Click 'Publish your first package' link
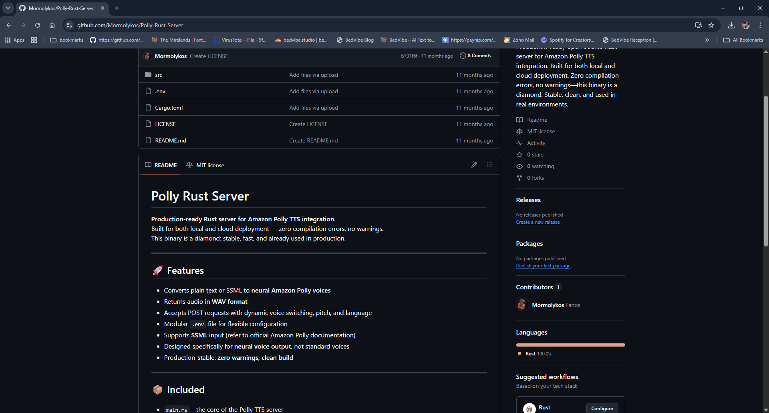The width and height of the screenshot is (769, 413). pyautogui.click(x=543, y=266)
